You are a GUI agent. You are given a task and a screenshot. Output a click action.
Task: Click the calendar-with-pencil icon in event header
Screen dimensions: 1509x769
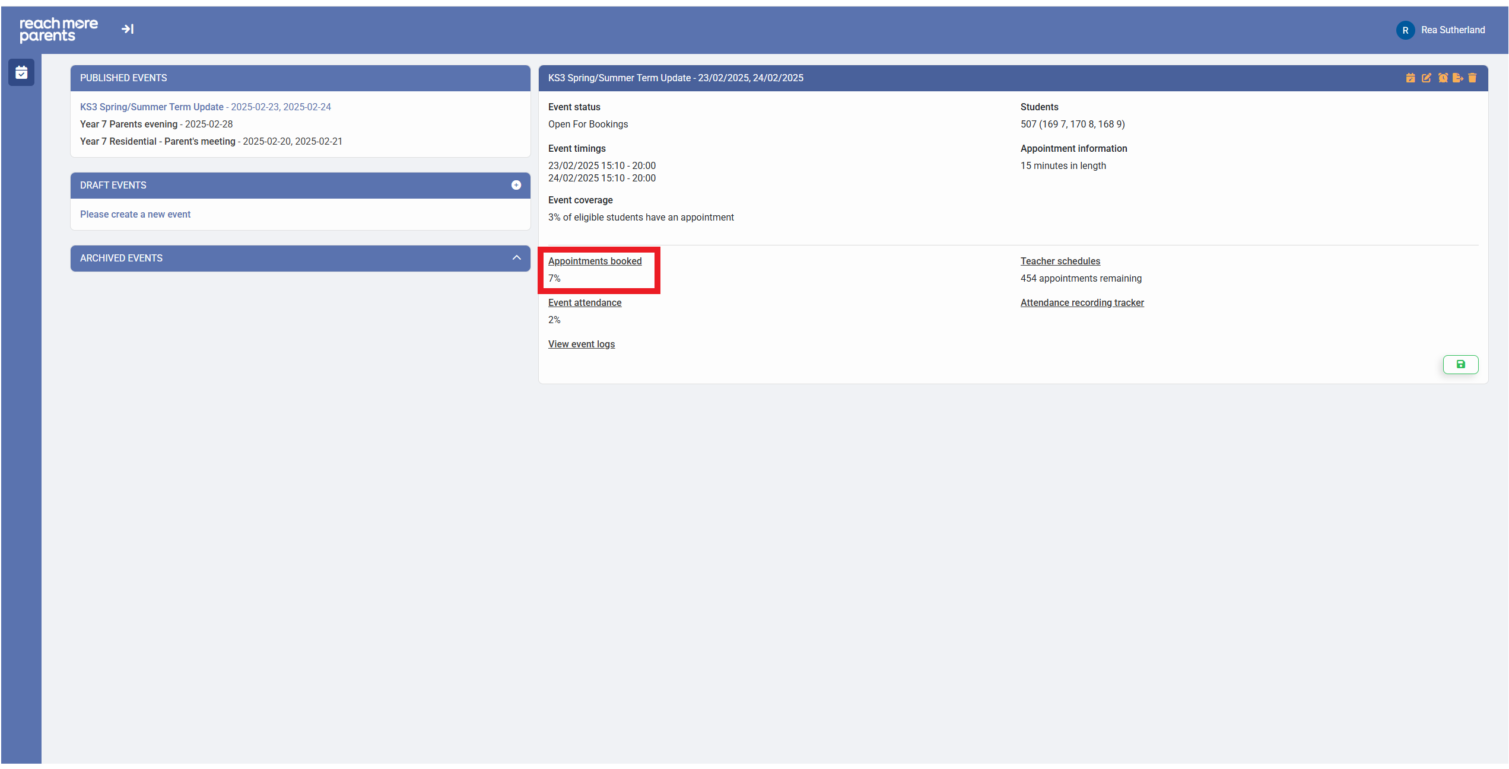[x=1410, y=78]
